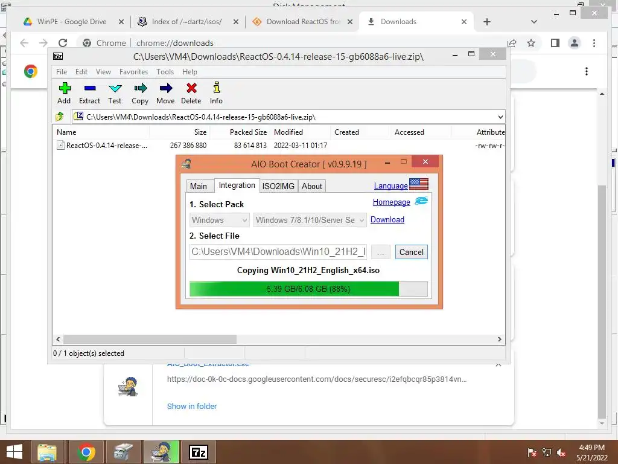618x464 pixels.
Task: Switch to the ISO2IMG tab
Action: tap(278, 186)
